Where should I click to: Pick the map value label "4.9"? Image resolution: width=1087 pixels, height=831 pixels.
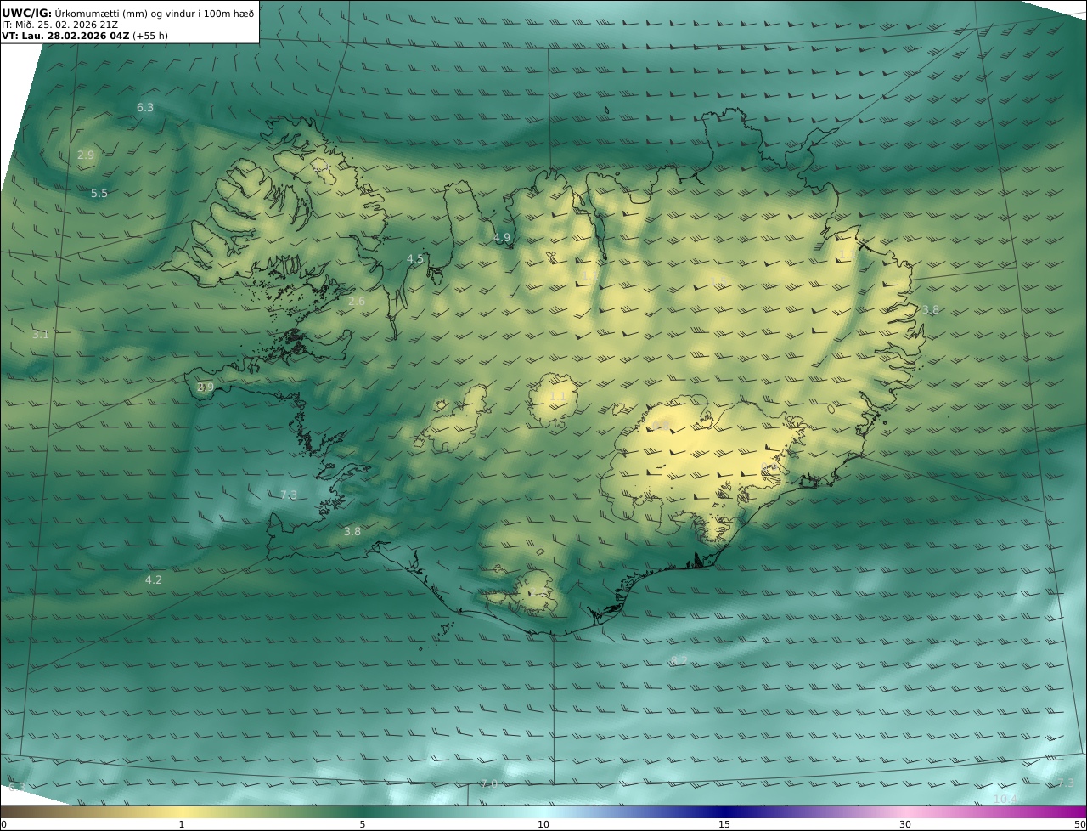tap(502, 238)
